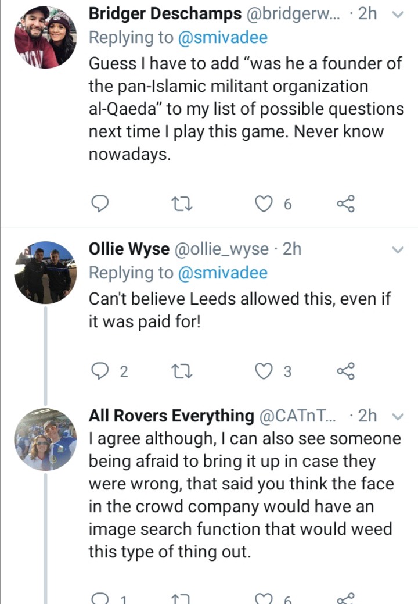This screenshot has width=418, height=604.
Task: Open options menu on Bridger Deschamps' tweet
Action: click(x=398, y=16)
